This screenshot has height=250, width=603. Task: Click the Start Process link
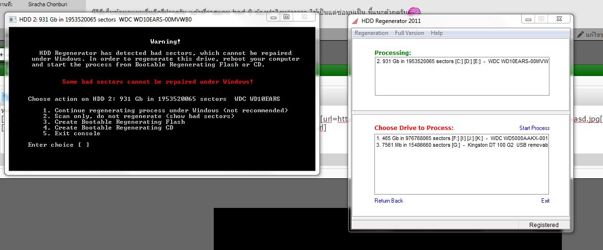click(534, 128)
